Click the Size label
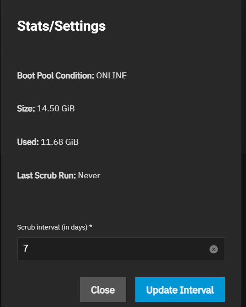This screenshot has height=307, width=246. [x=26, y=109]
